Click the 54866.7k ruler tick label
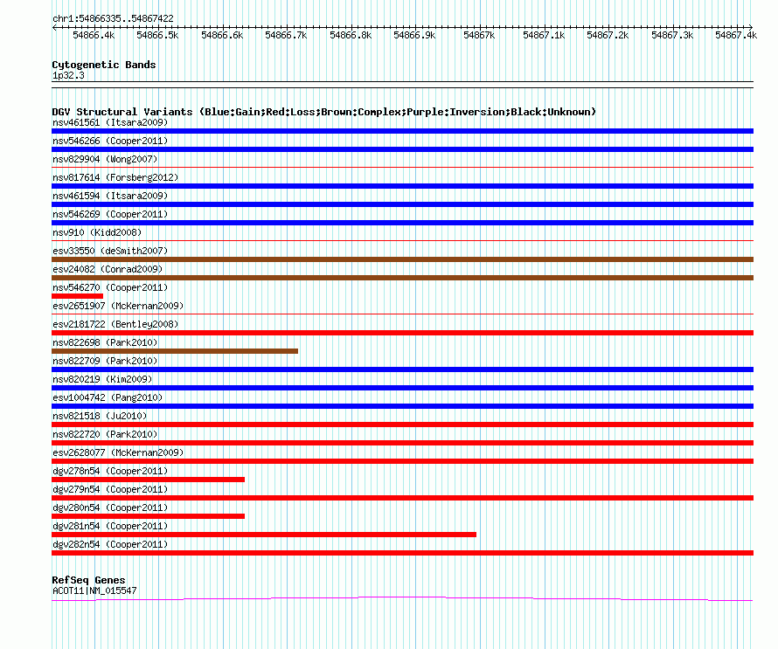The image size is (778, 649). 287,35
